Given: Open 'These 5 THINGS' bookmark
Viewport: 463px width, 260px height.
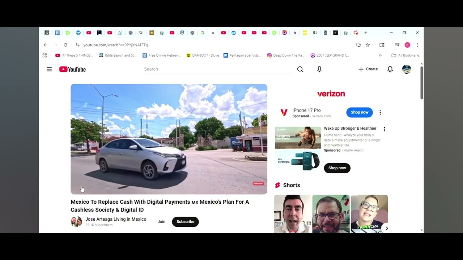Looking at the screenshot, I should [x=74, y=55].
